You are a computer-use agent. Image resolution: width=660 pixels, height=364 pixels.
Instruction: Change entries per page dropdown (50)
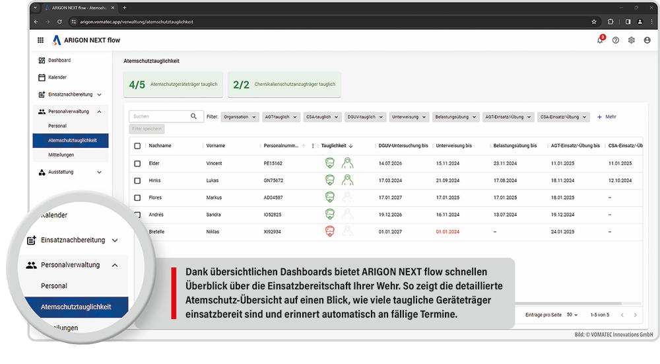click(572, 314)
